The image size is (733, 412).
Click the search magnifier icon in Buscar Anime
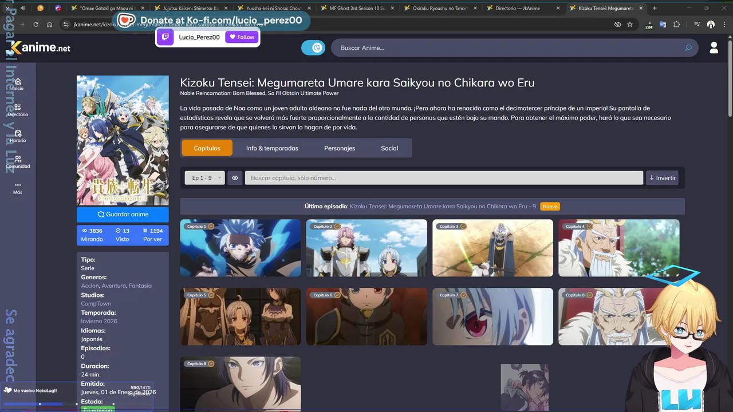[x=688, y=48]
